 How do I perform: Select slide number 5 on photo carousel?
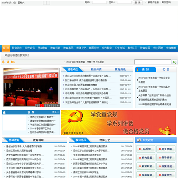point(54,105)
